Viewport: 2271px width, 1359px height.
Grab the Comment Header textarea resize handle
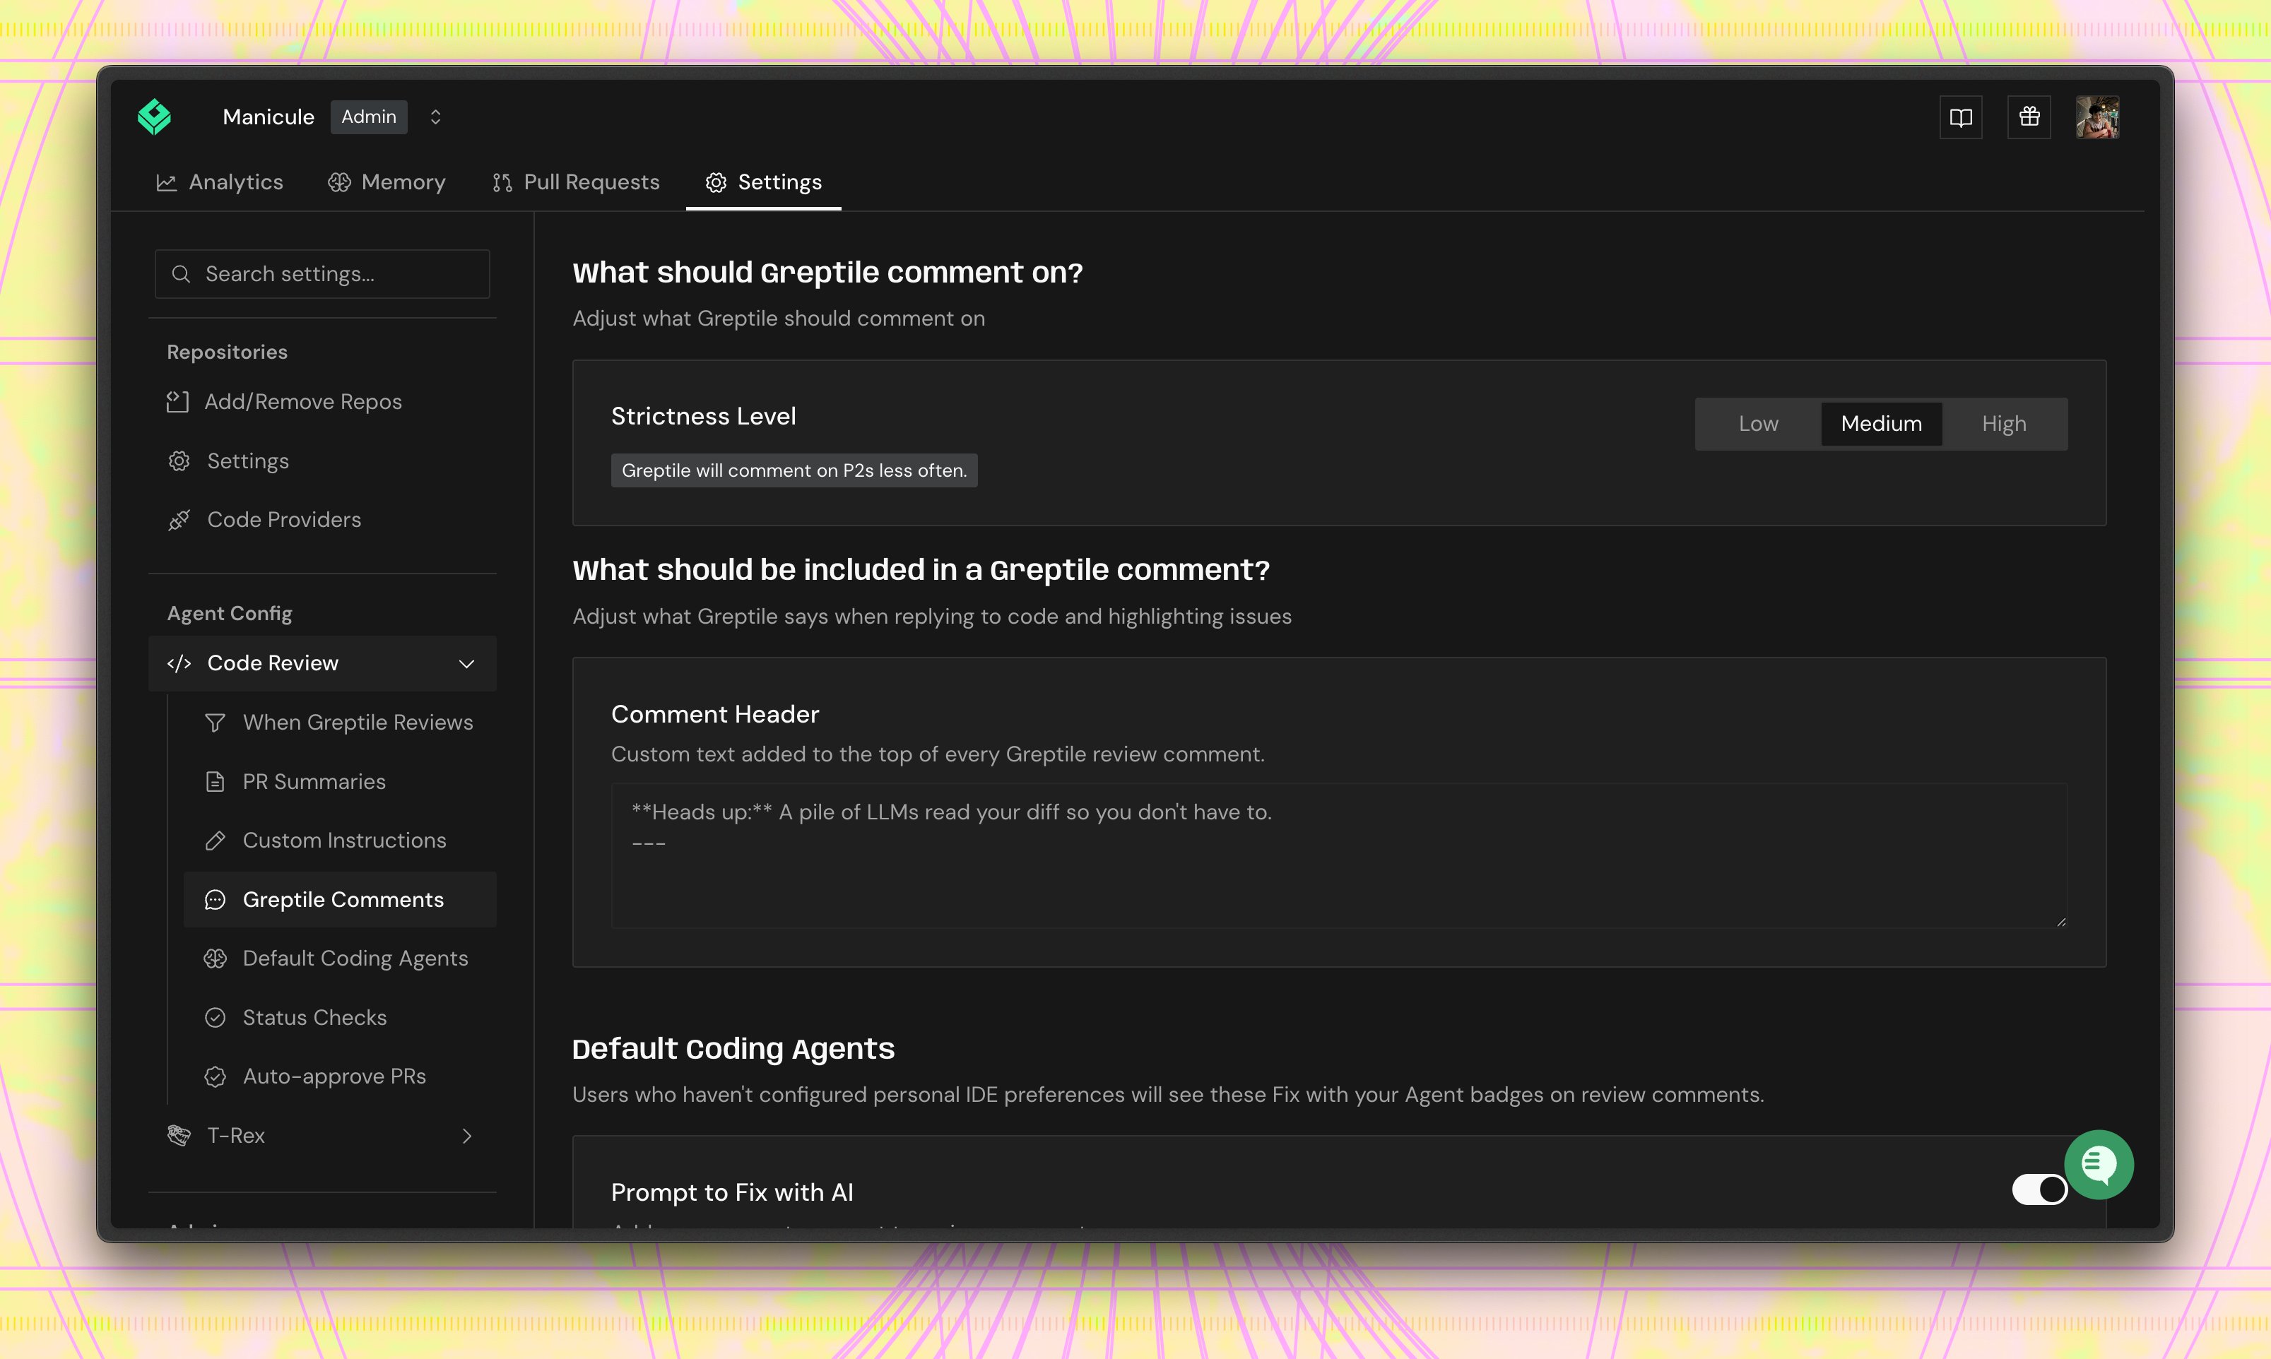point(2060,921)
